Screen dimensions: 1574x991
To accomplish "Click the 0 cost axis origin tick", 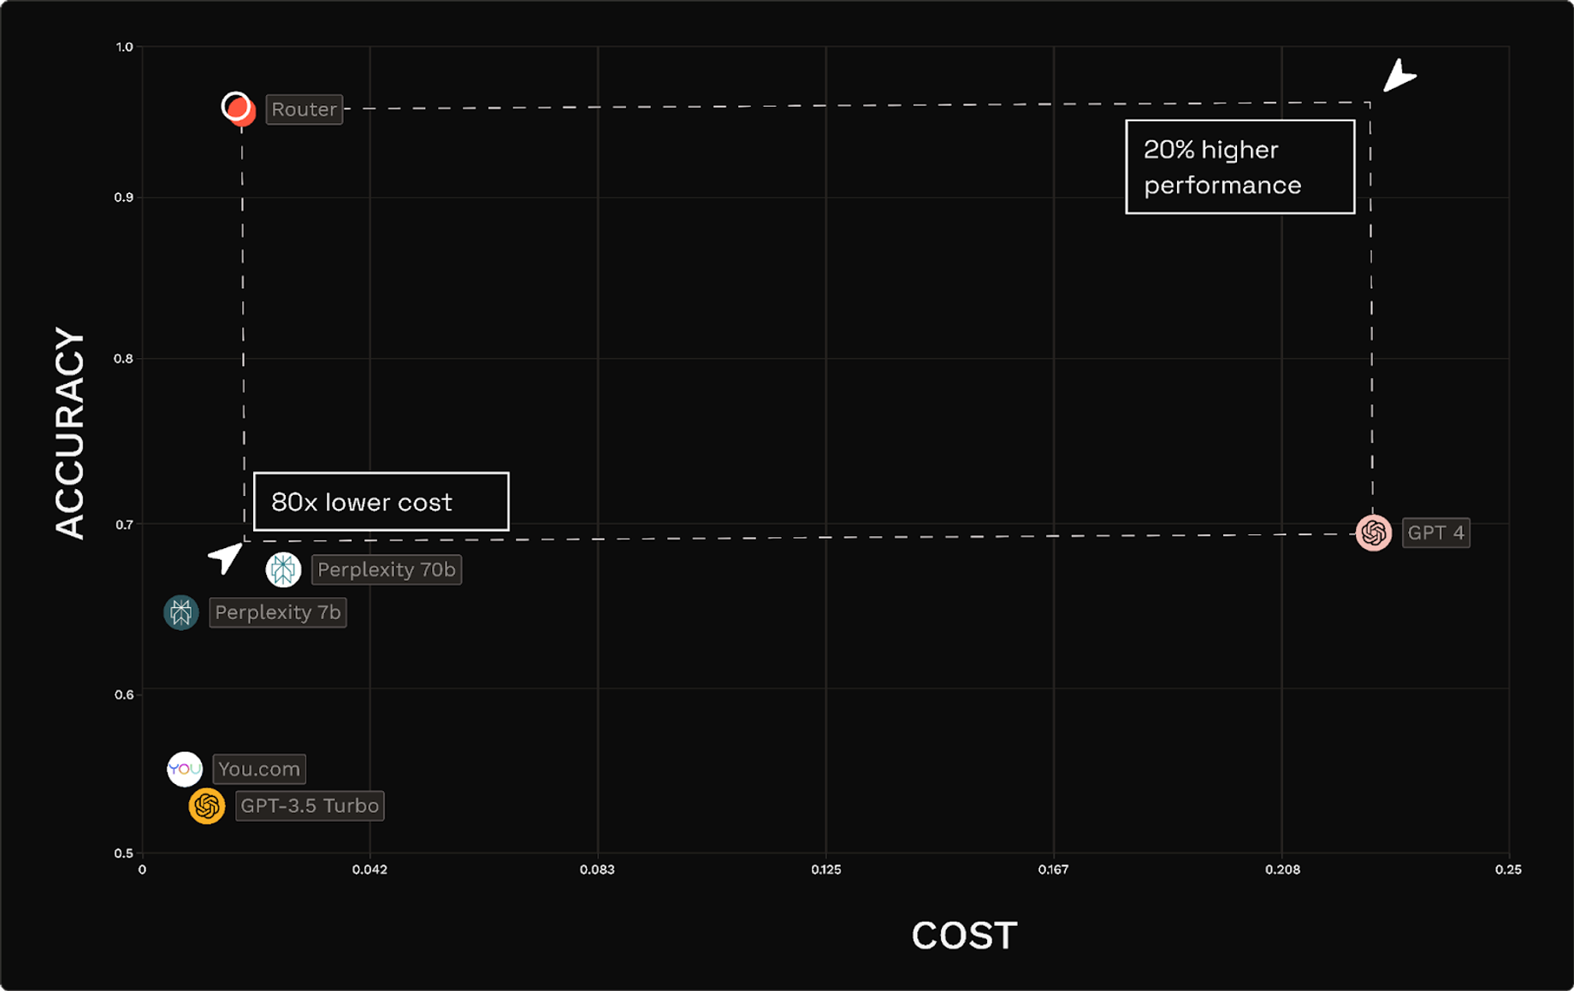I will point(142,870).
